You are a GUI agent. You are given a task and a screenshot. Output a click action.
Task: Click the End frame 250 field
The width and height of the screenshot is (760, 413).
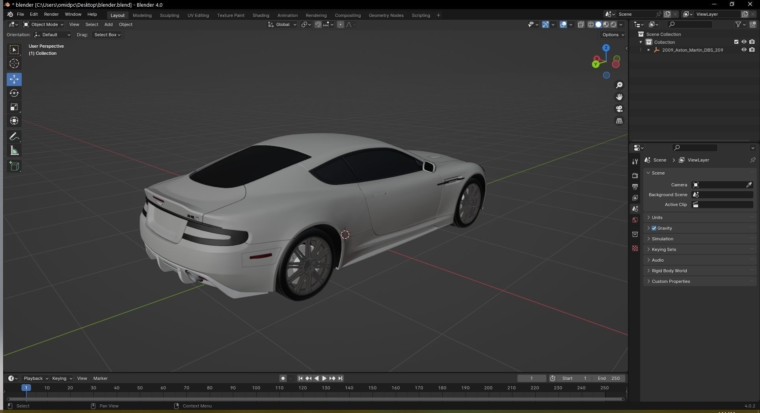point(609,378)
